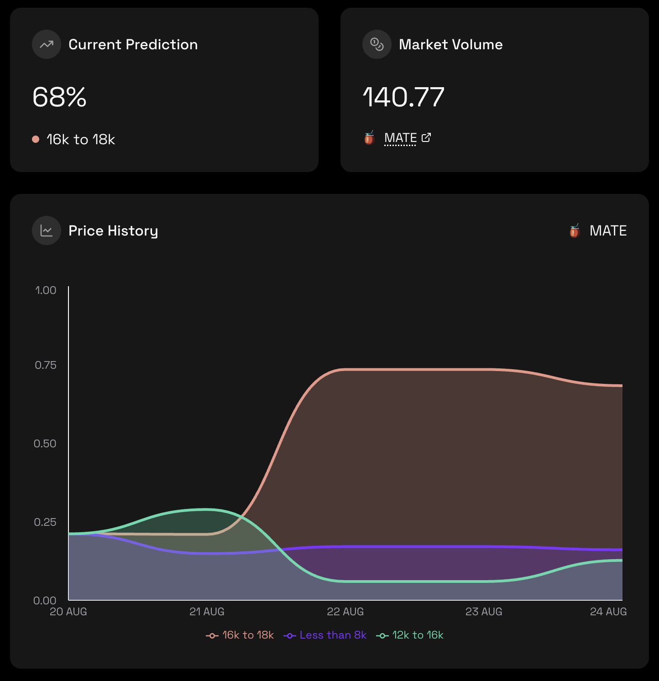Click the salmon dot beside 16k to 18k prediction
This screenshot has height=681, width=659.
[x=36, y=139]
